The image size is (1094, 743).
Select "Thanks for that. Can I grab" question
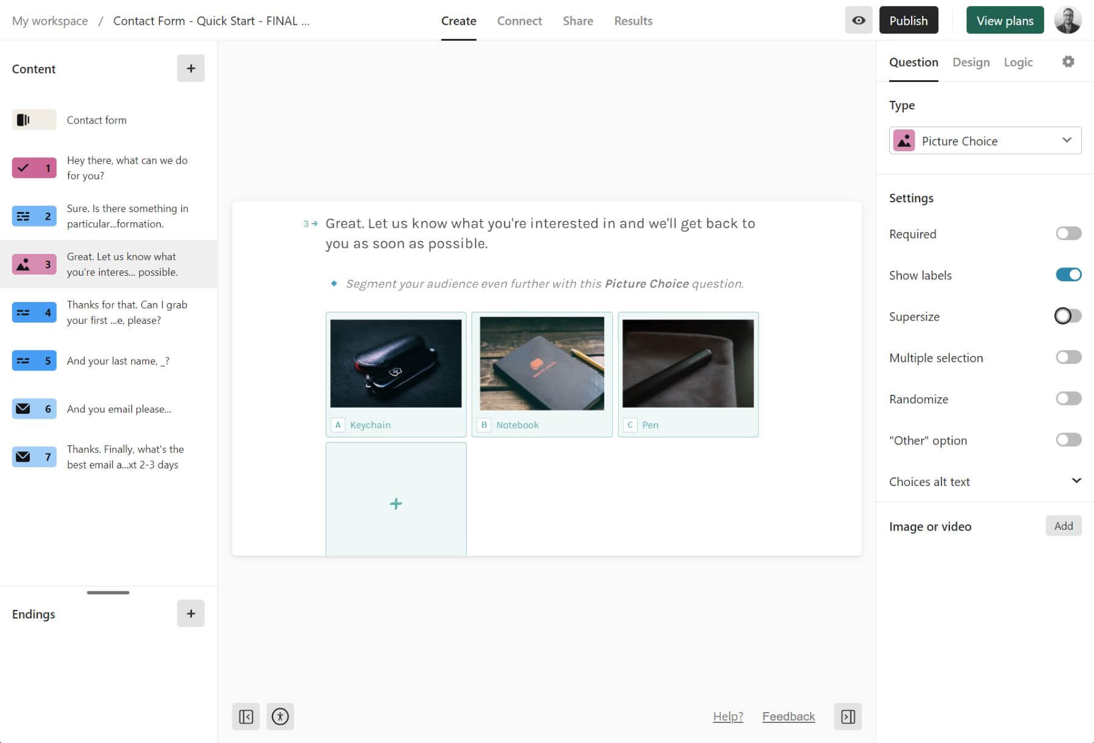pos(127,312)
